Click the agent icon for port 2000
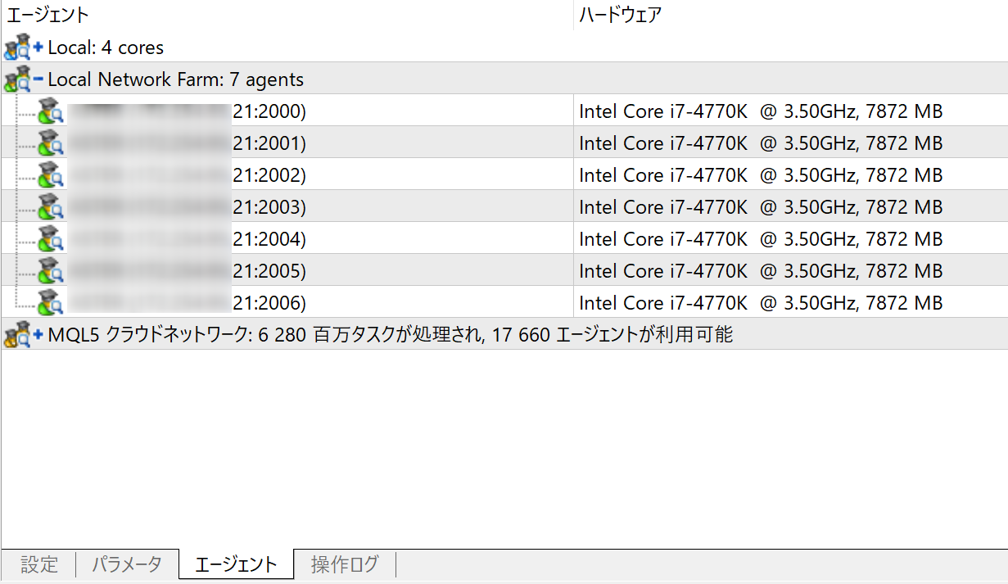 51,111
